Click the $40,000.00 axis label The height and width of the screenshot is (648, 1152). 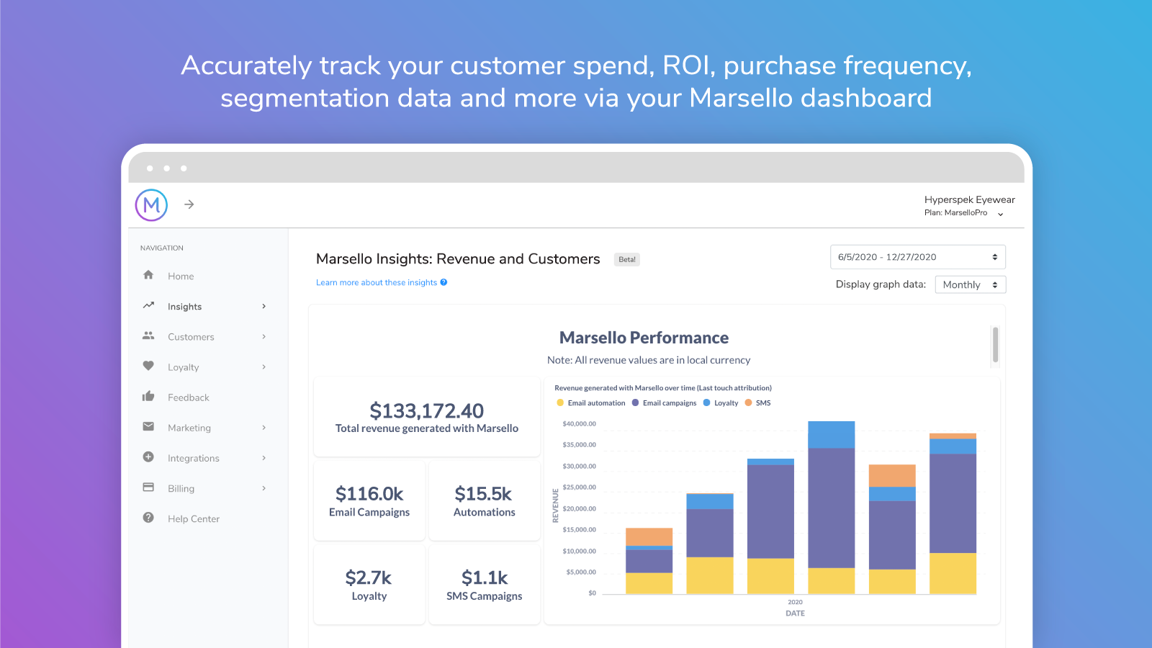(579, 423)
